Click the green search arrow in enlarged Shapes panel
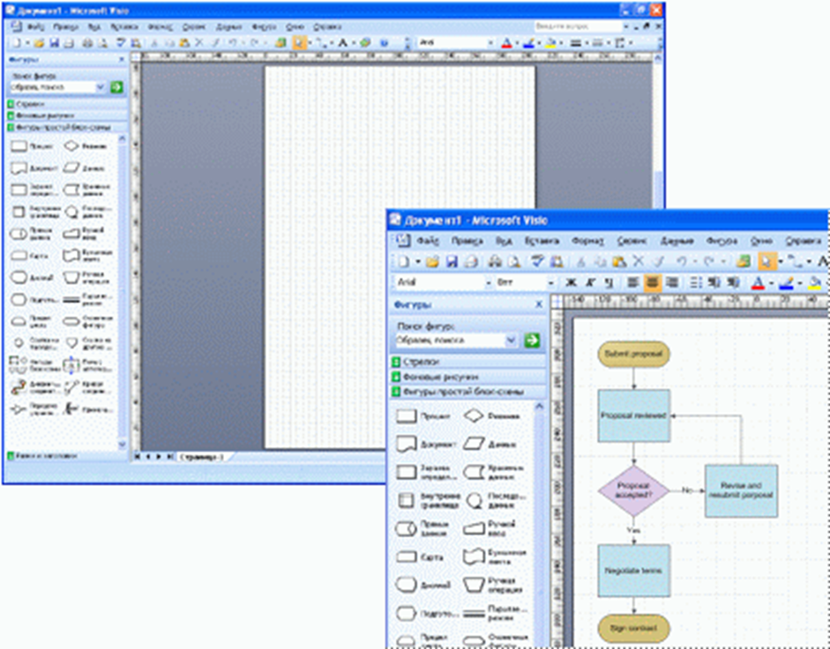 (x=532, y=340)
